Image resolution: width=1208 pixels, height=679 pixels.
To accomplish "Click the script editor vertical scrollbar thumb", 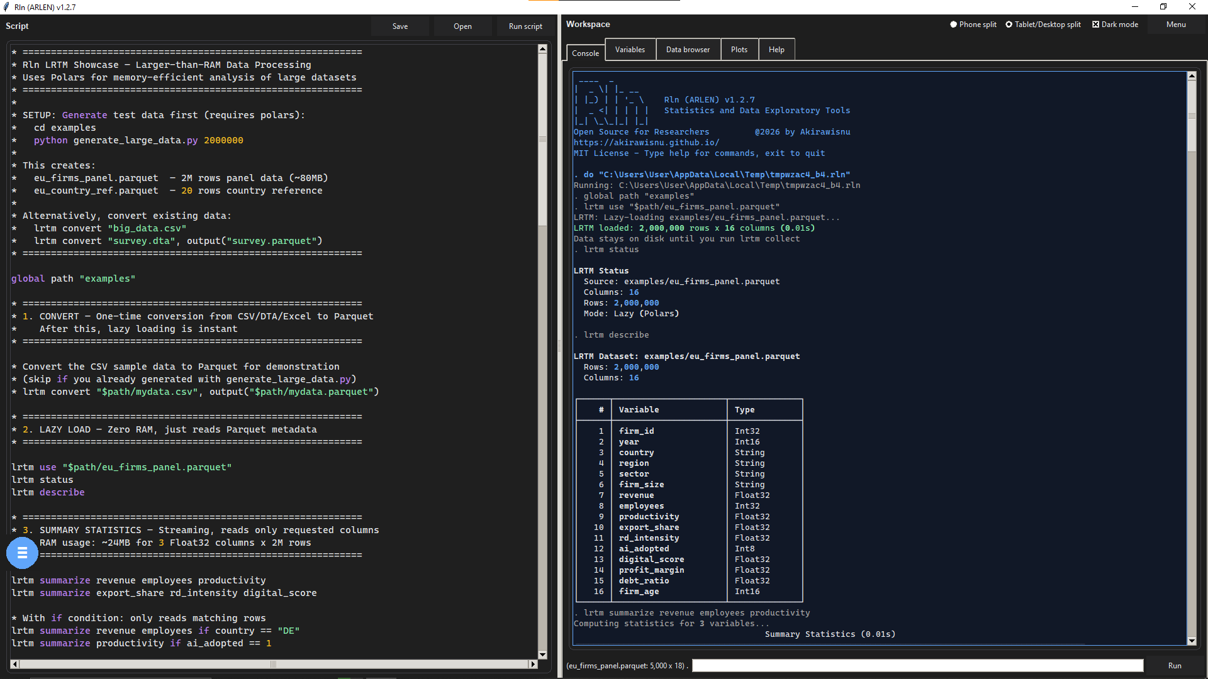I will click(542, 140).
